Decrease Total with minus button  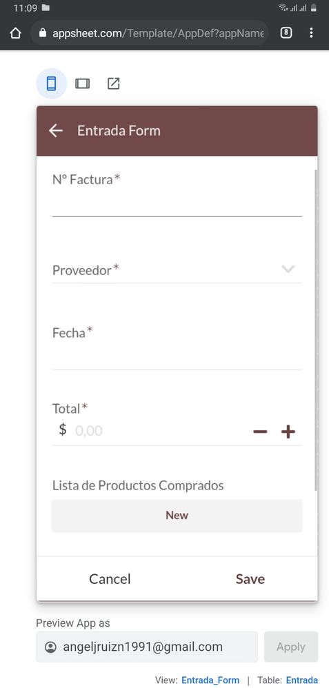[x=260, y=432]
